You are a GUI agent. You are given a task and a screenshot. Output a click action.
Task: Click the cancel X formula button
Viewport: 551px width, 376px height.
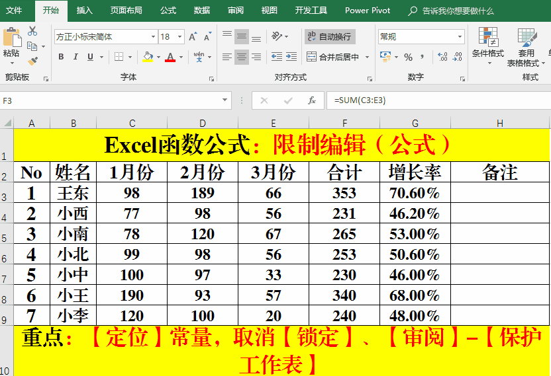[264, 100]
